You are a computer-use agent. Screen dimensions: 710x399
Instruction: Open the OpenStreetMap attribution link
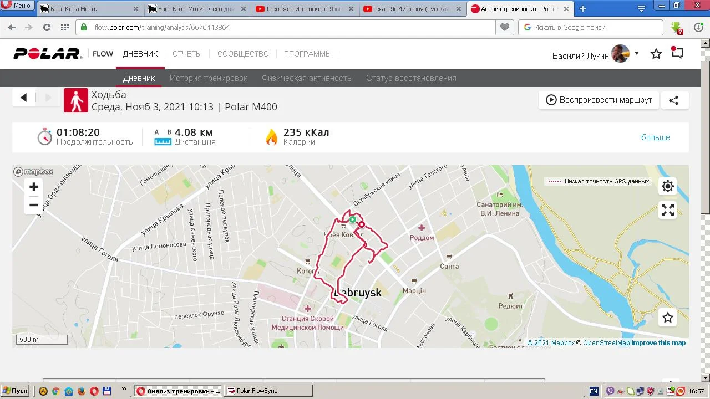[x=603, y=343]
